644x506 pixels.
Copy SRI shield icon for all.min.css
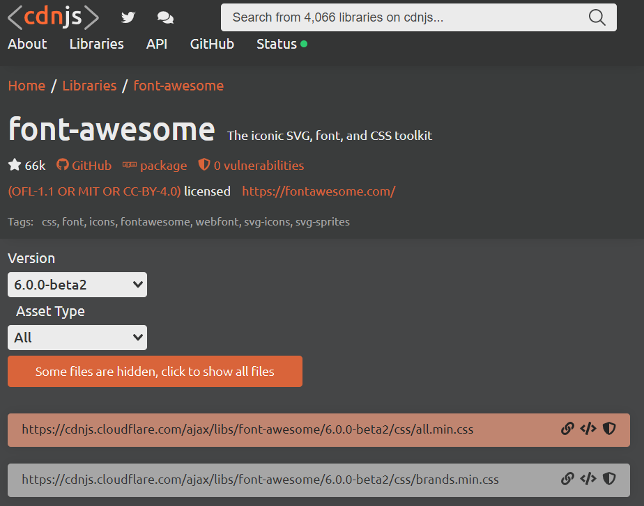point(609,429)
